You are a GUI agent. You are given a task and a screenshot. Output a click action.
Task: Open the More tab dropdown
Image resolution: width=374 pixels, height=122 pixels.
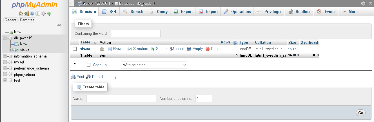(x=350, y=12)
